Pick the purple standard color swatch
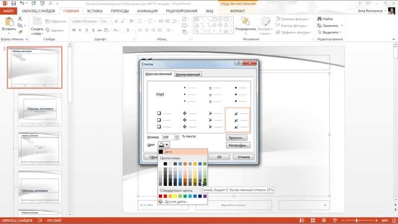398x224 pixels. [x=205, y=196]
